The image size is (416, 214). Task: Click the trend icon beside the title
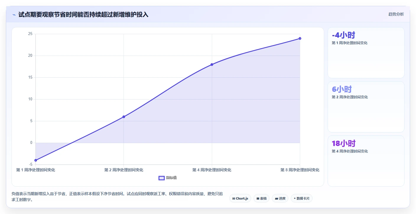[x=14, y=14]
